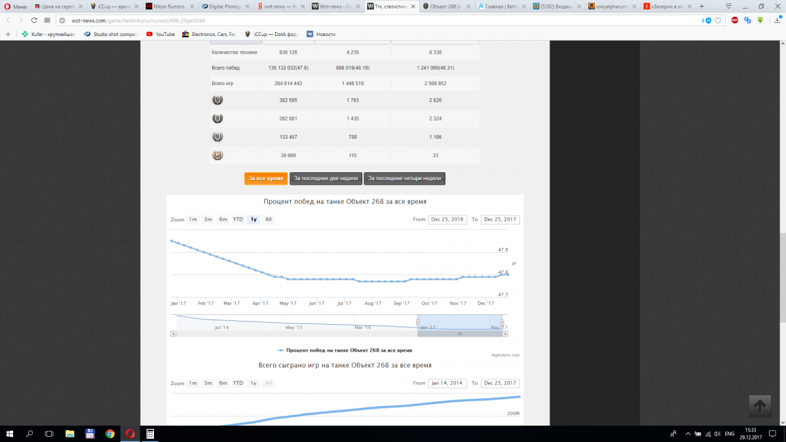The height and width of the screenshot is (442, 786).
Task: Click the To date field of win-rate chart
Action: [500, 219]
